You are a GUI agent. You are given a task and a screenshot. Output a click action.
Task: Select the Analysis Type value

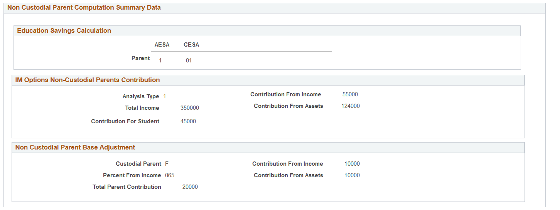coord(165,96)
